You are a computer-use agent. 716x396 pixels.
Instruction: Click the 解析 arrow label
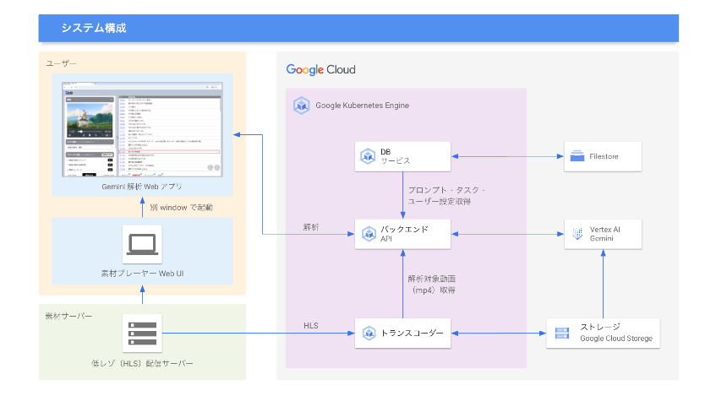coord(311,227)
